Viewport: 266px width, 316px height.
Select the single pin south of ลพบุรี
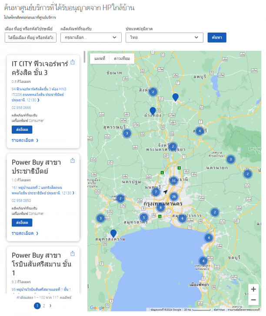(x=176, y=97)
